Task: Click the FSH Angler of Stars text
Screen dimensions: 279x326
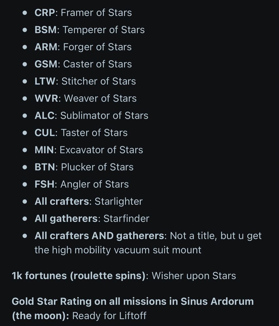Action: click(82, 184)
